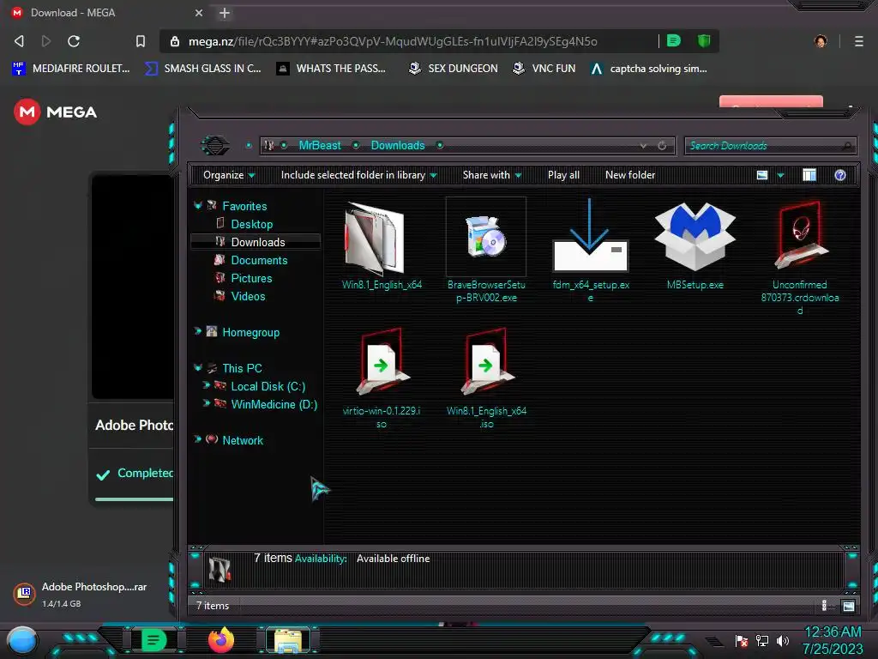Open a new browser tab
This screenshot has height=659, width=878.
(225, 13)
